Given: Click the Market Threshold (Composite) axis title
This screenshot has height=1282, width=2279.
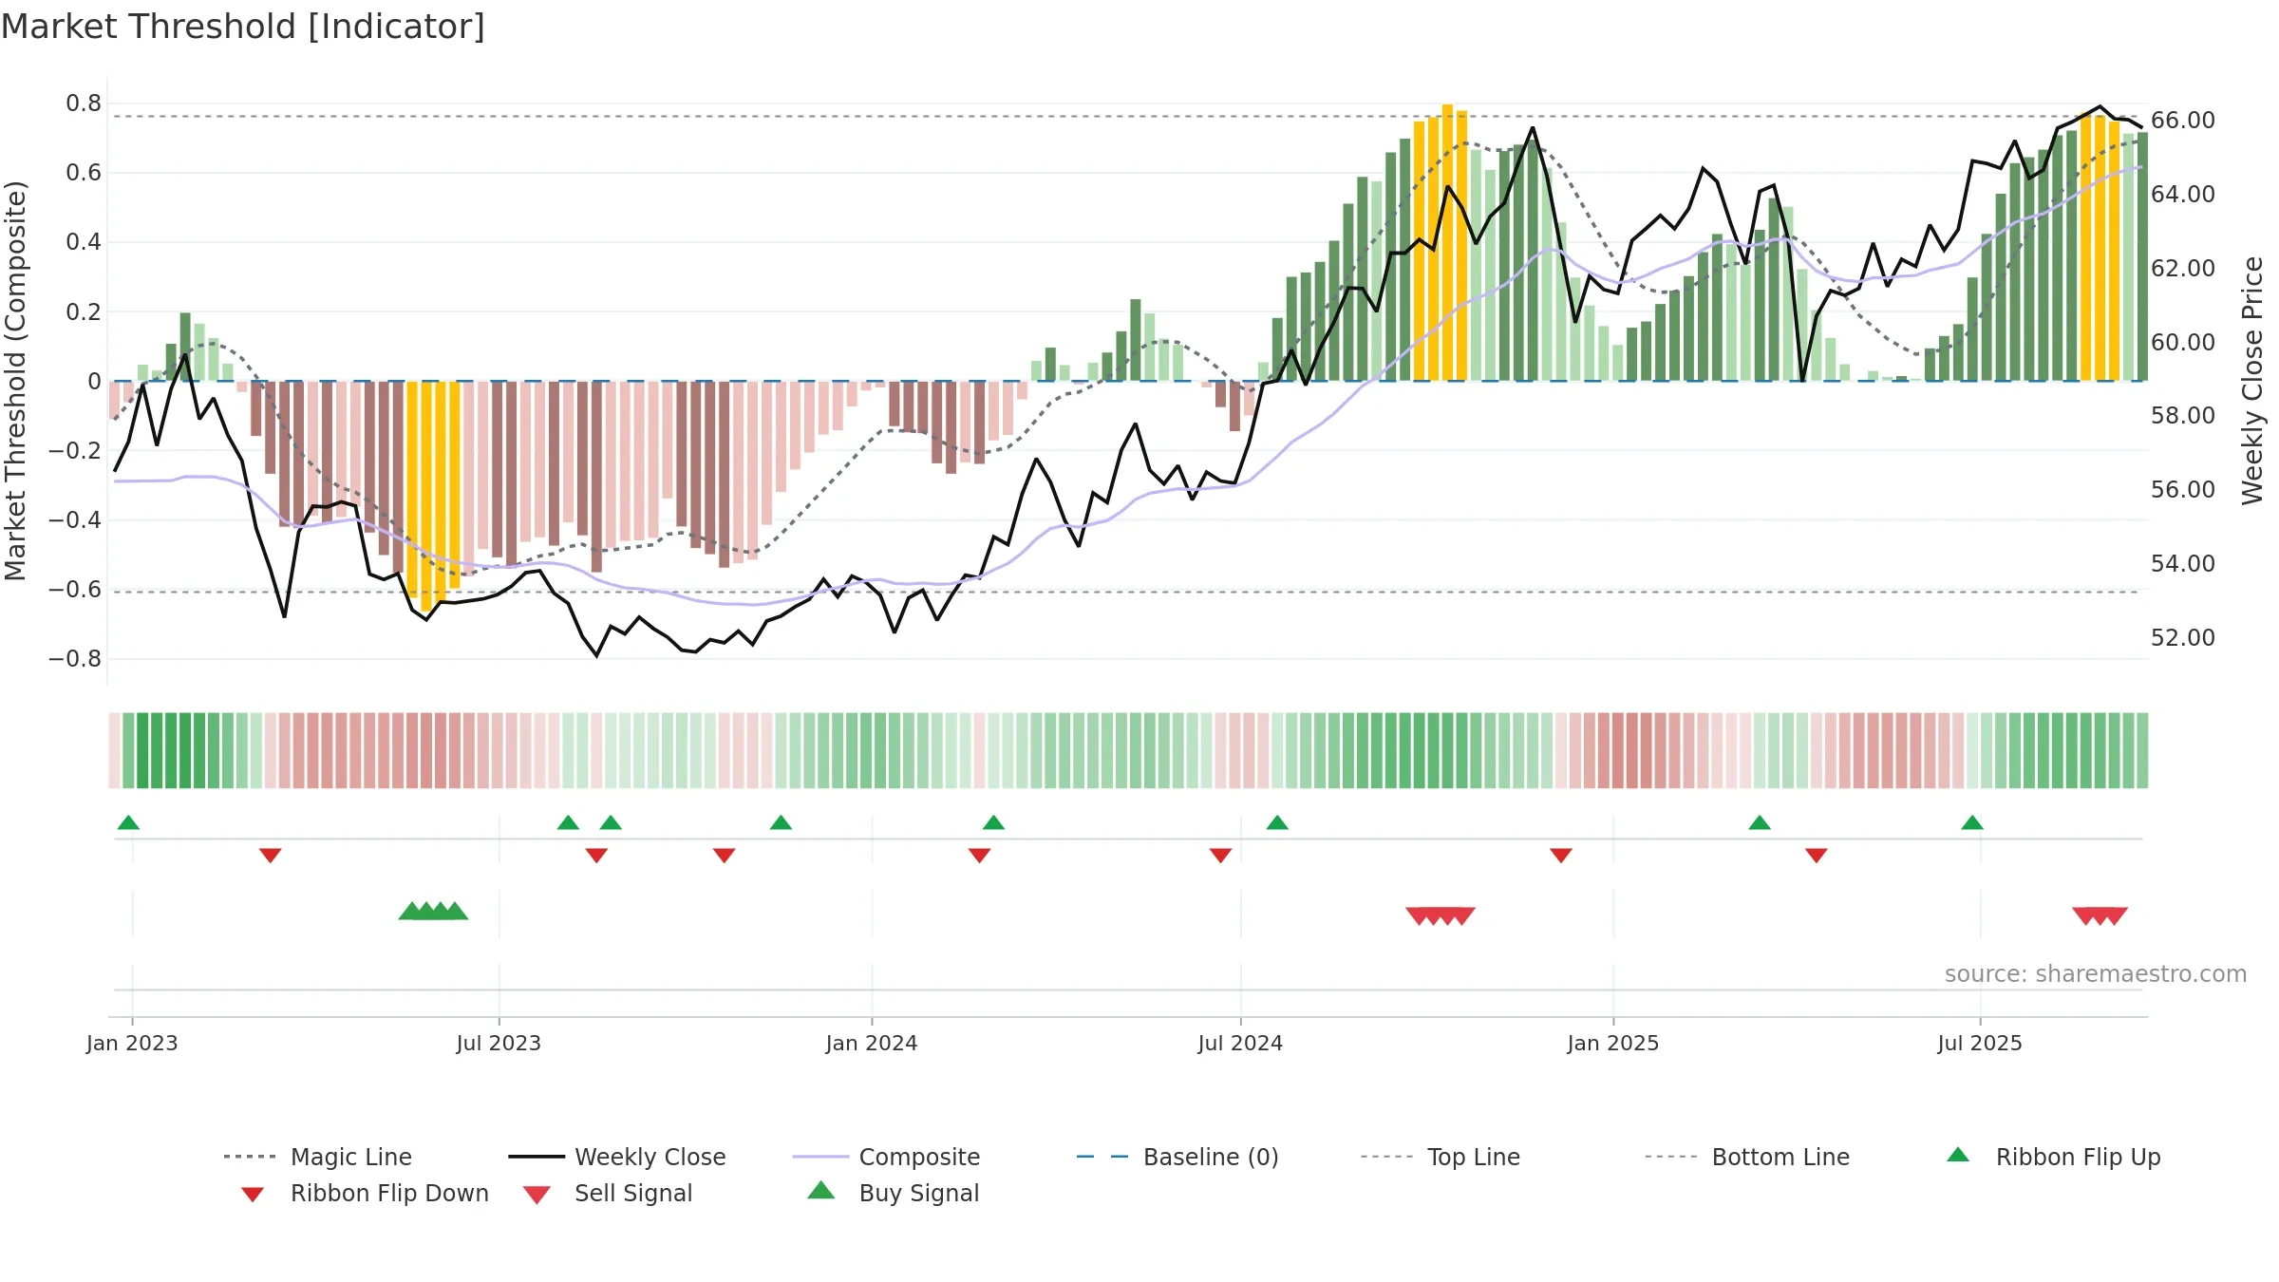Looking at the screenshot, I should (x=15, y=380).
